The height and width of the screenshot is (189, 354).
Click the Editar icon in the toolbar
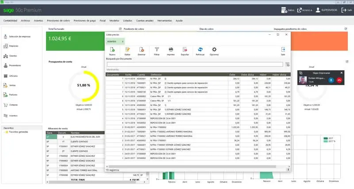pyautogui.click(x=127, y=49)
